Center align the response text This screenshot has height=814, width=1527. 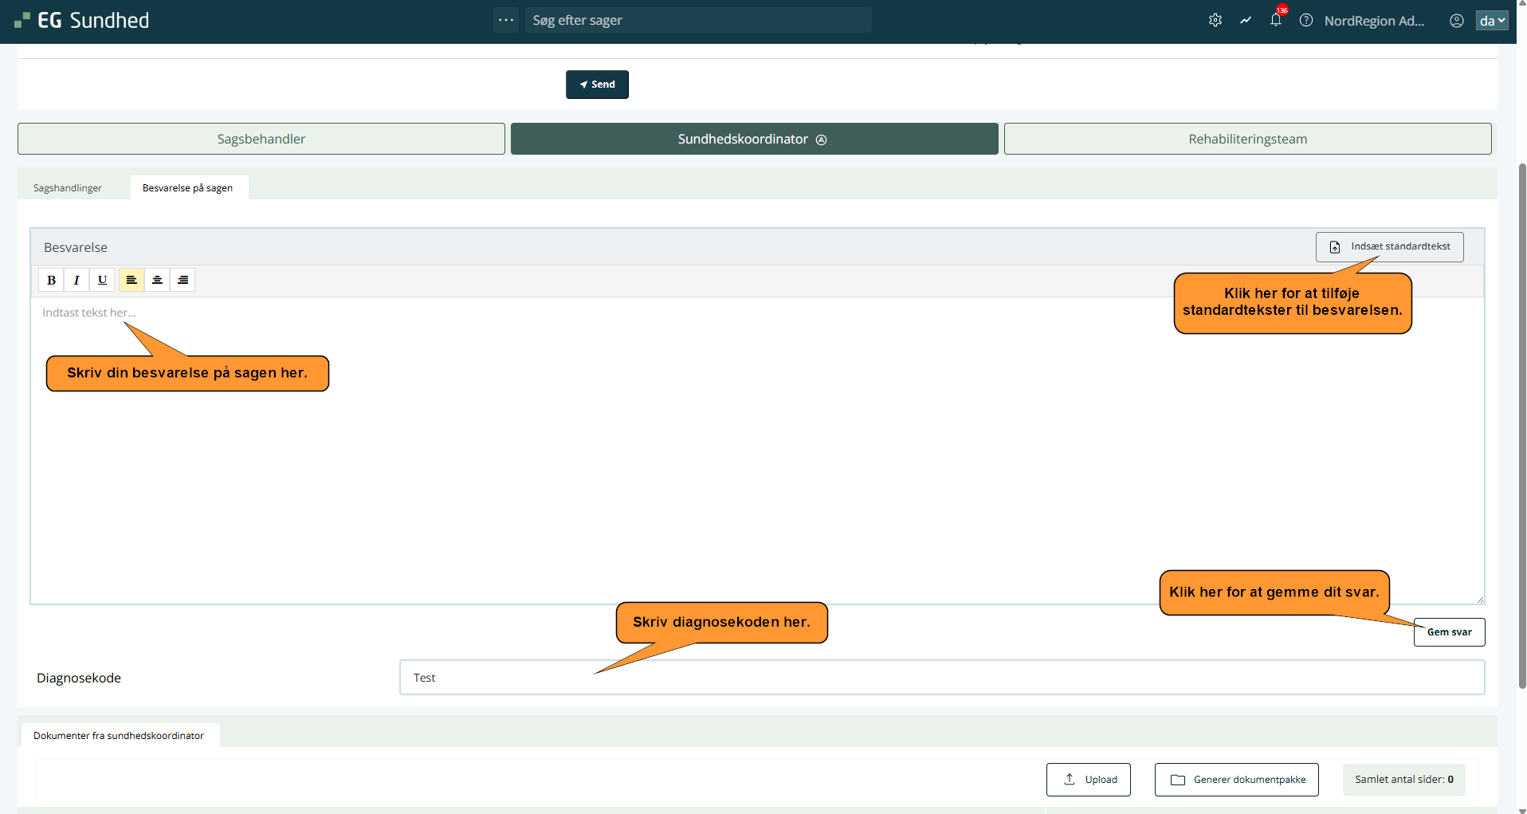pyautogui.click(x=157, y=280)
